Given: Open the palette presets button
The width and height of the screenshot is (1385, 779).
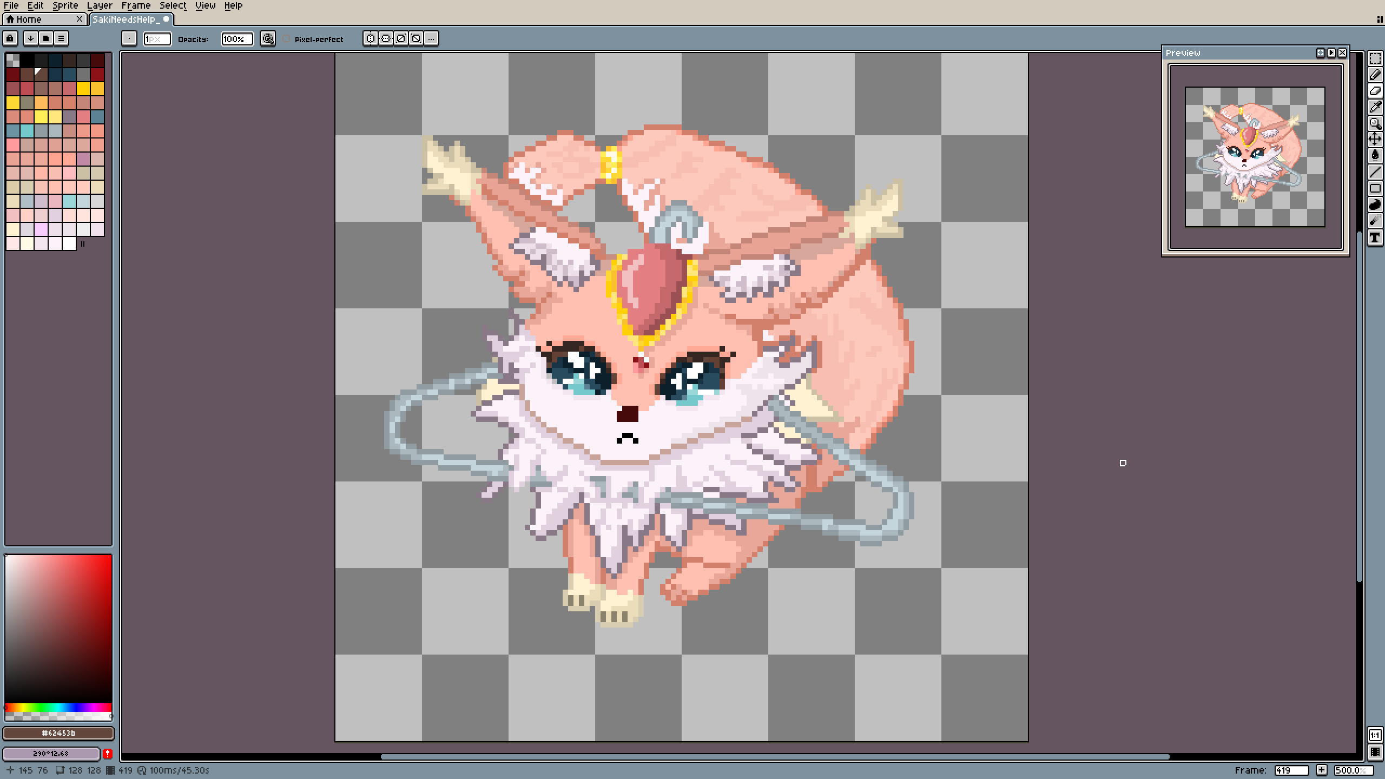Looking at the screenshot, I should pyautogui.click(x=46, y=38).
